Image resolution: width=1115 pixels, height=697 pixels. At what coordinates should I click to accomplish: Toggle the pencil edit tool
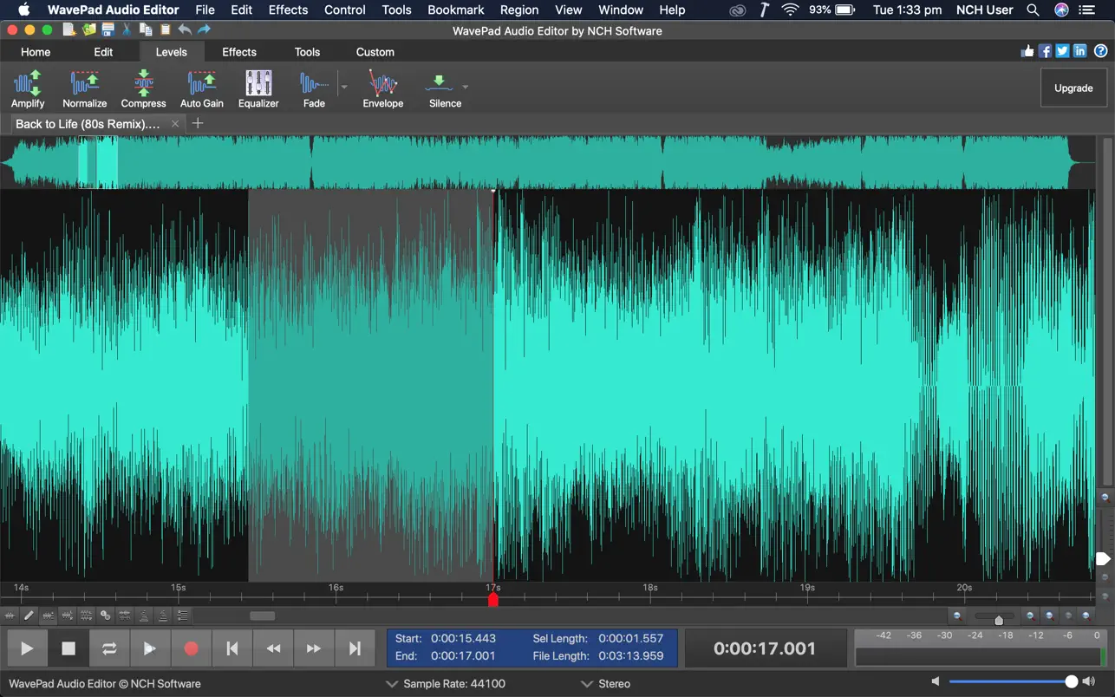click(x=29, y=616)
